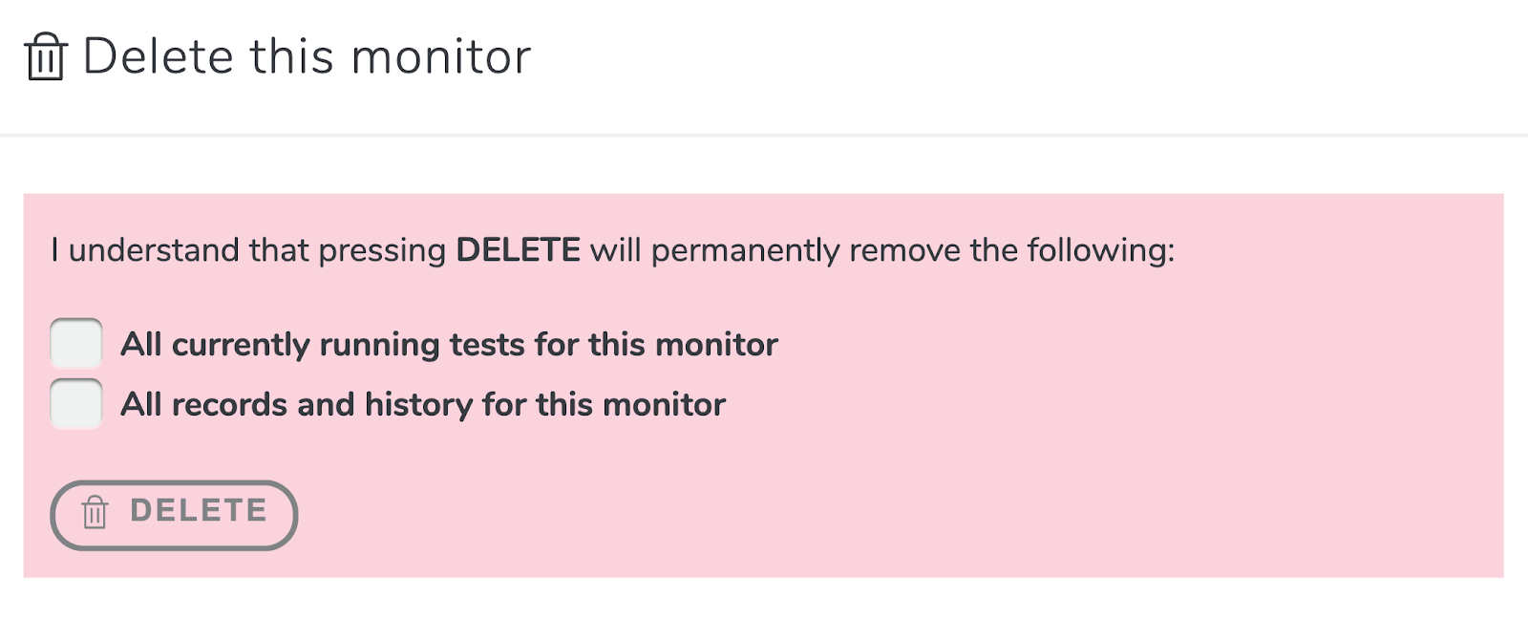The height and width of the screenshot is (619, 1528).
Task: Click the word "monitor" in the page heading
Action: [x=441, y=57]
